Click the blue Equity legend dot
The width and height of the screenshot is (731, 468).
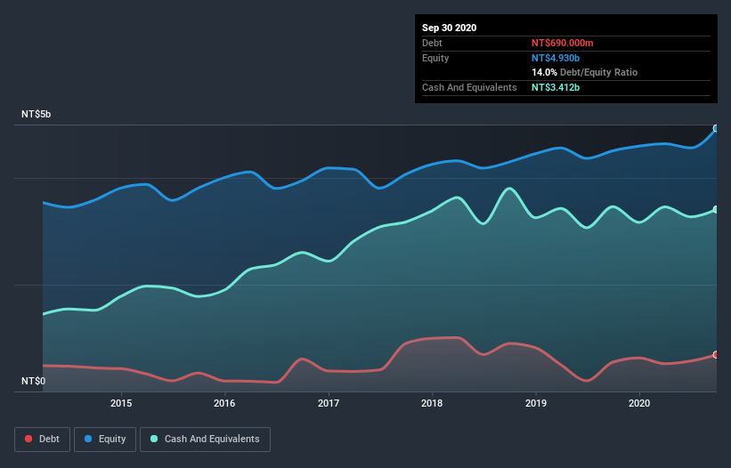[x=88, y=439]
